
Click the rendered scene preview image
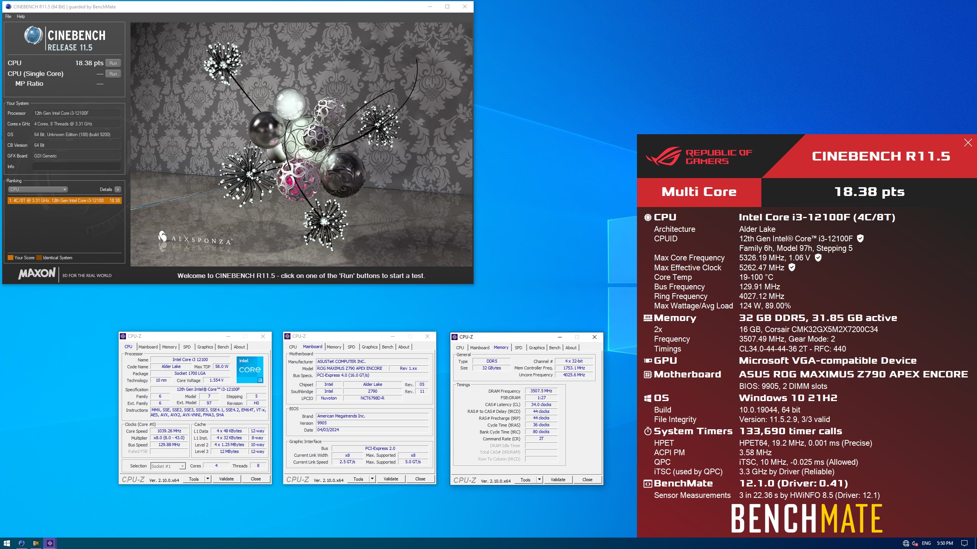(301, 144)
